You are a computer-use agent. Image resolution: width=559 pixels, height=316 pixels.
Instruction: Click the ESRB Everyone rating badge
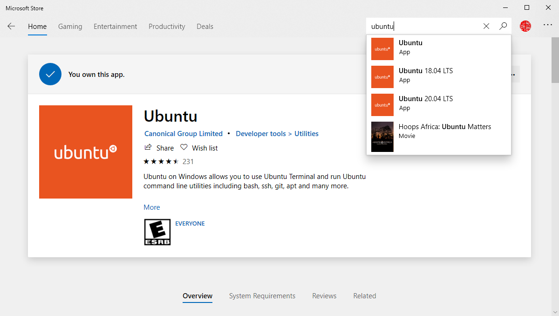157,233
